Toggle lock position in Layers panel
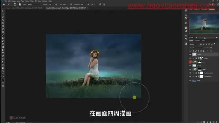This screenshot has width=219, height=123. pyautogui.click(x=198, y=51)
